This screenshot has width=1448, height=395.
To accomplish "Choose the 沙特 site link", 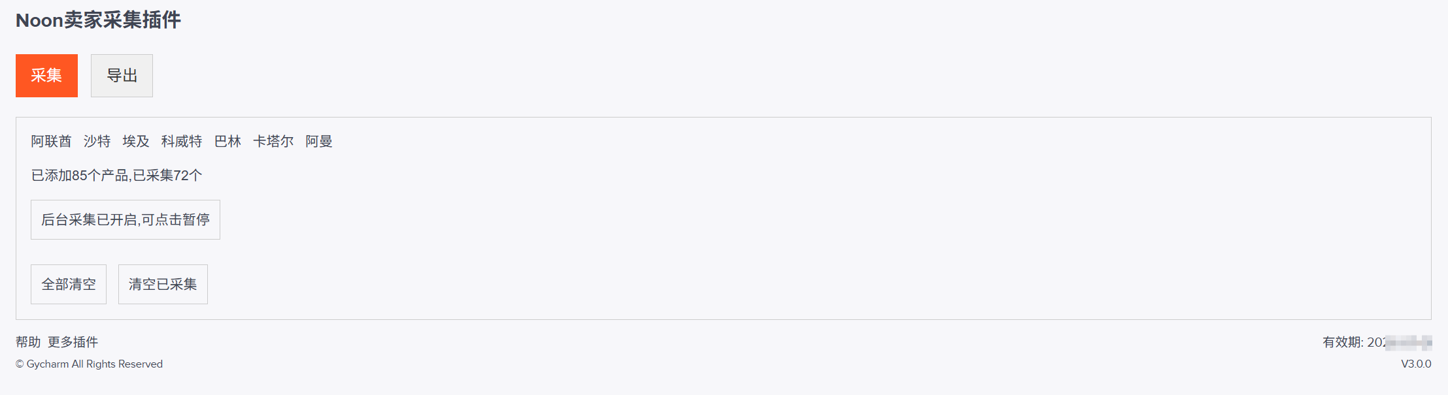I will coord(97,141).
